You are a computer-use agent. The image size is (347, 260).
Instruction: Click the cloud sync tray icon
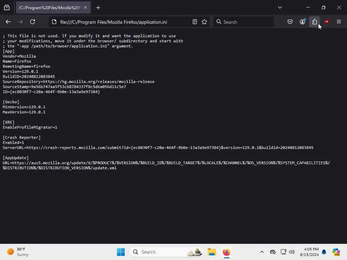click(x=273, y=252)
